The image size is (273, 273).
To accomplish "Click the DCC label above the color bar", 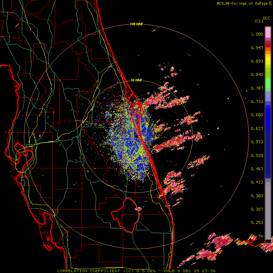I will (x=267, y=18).
